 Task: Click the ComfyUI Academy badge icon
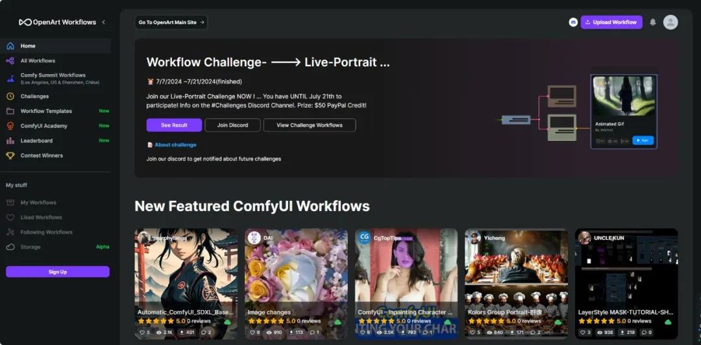click(x=10, y=126)
